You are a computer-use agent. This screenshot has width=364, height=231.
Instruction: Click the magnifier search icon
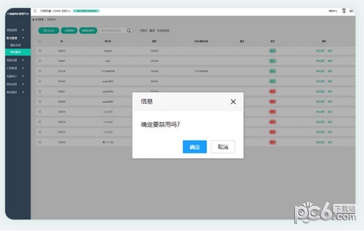(129, 30)
